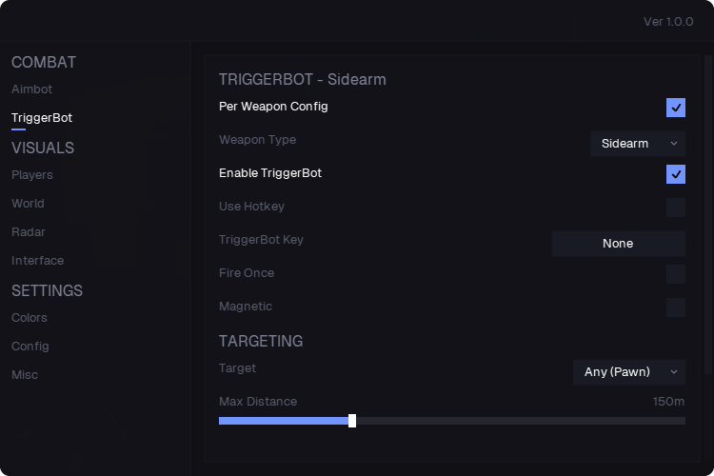Uncheck the Per Weapon Config checkbox
This screenshot has width=714, height=476.
[x=675, y=108]
